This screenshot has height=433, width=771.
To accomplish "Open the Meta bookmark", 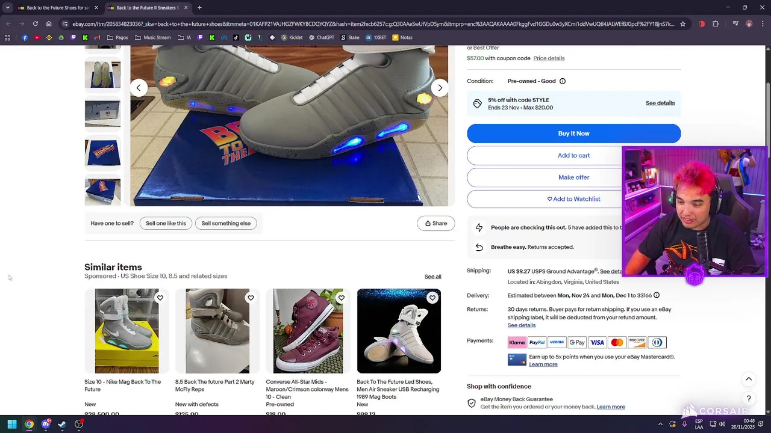I will click(223, 37).
